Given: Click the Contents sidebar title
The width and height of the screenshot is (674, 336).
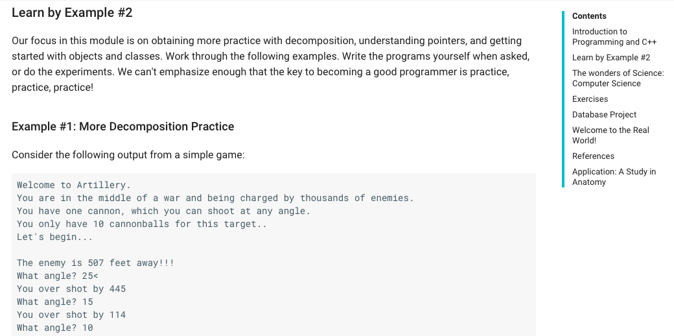Looking at the screenshot, I should (x=589, y=16).
